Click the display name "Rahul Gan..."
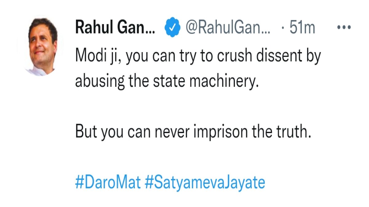Viewport: 369px width, 207px height. (x=115, y=28)
